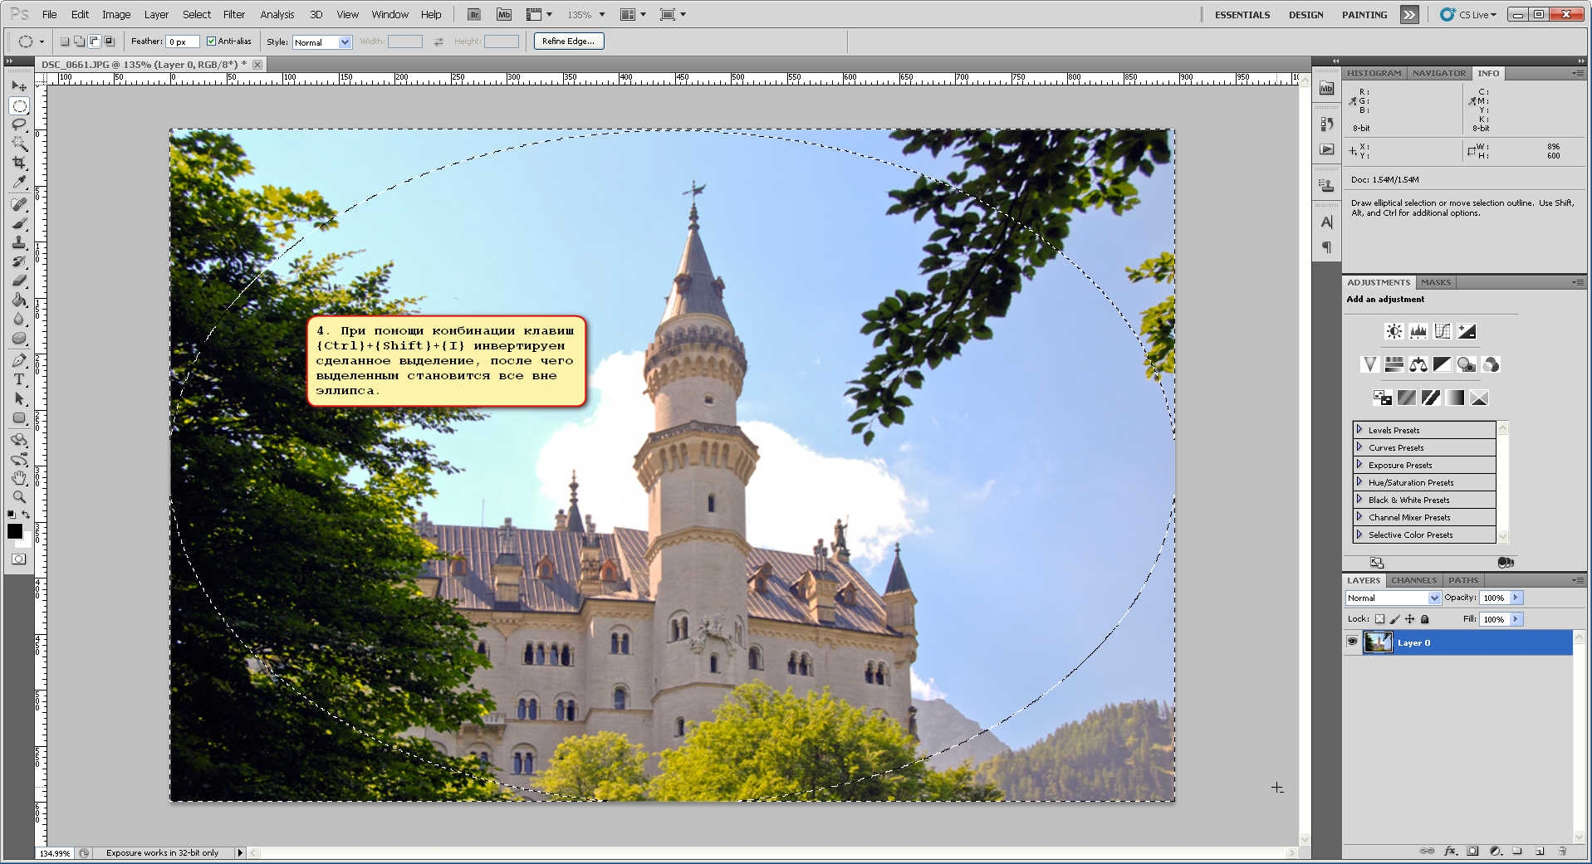
Task: Uncheck the Anti-alias checkbox
Action: (211, 41)
